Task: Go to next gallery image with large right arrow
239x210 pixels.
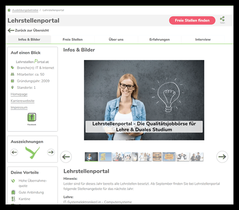Action: tap(222, 157)
